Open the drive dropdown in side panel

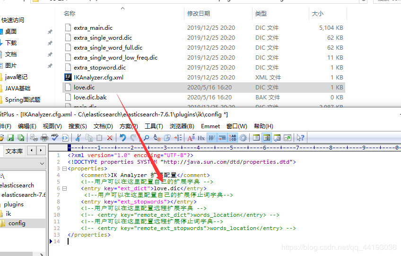(x=42, y=164)
